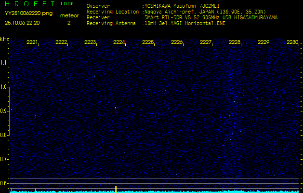Click the white spike in bottom intensity strip

116,188
